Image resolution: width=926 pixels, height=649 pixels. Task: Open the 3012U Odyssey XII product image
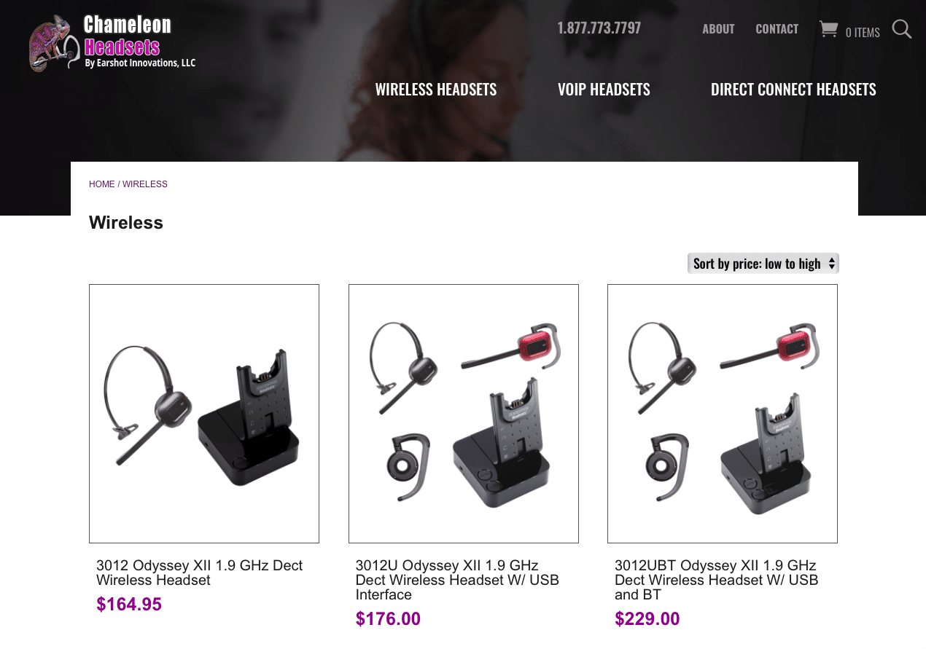[x=464, y=414]
